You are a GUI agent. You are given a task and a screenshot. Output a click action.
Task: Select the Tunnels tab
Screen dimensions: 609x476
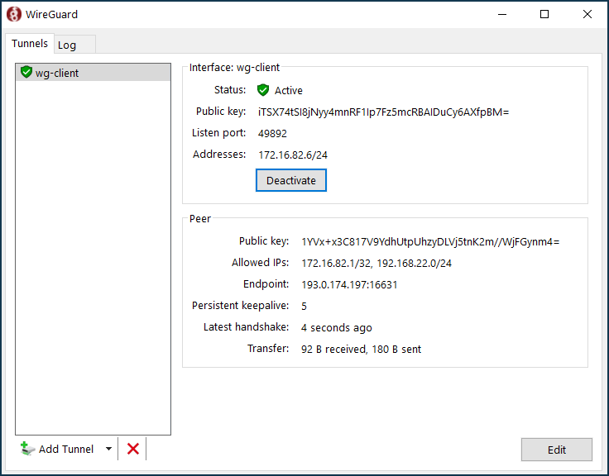click(x=30, y=44)
